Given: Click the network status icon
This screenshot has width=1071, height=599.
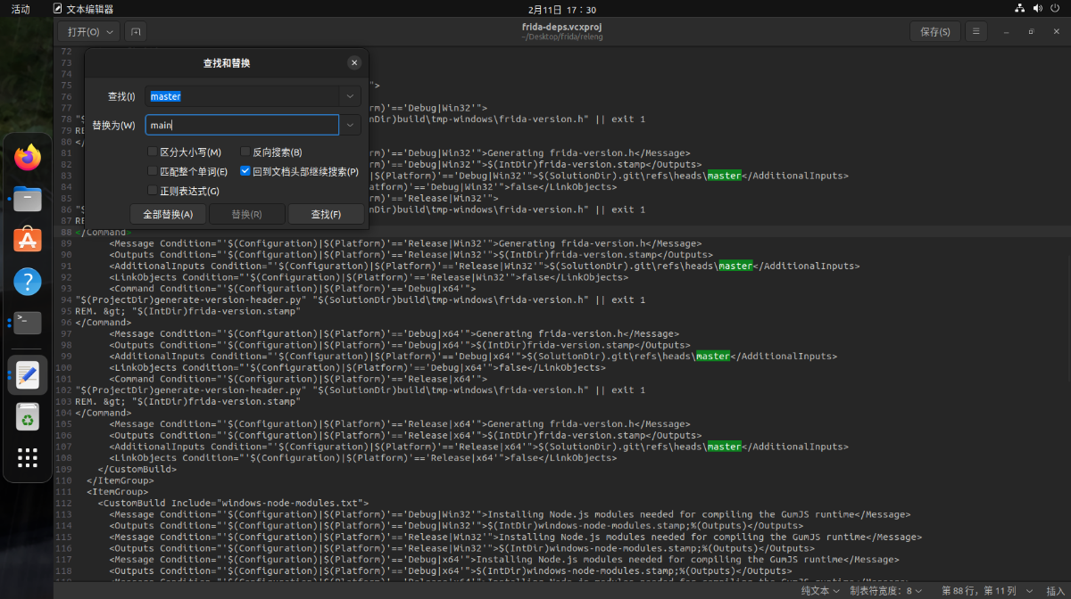Looking at the screenshot, I should click(x=1020, y=9).
